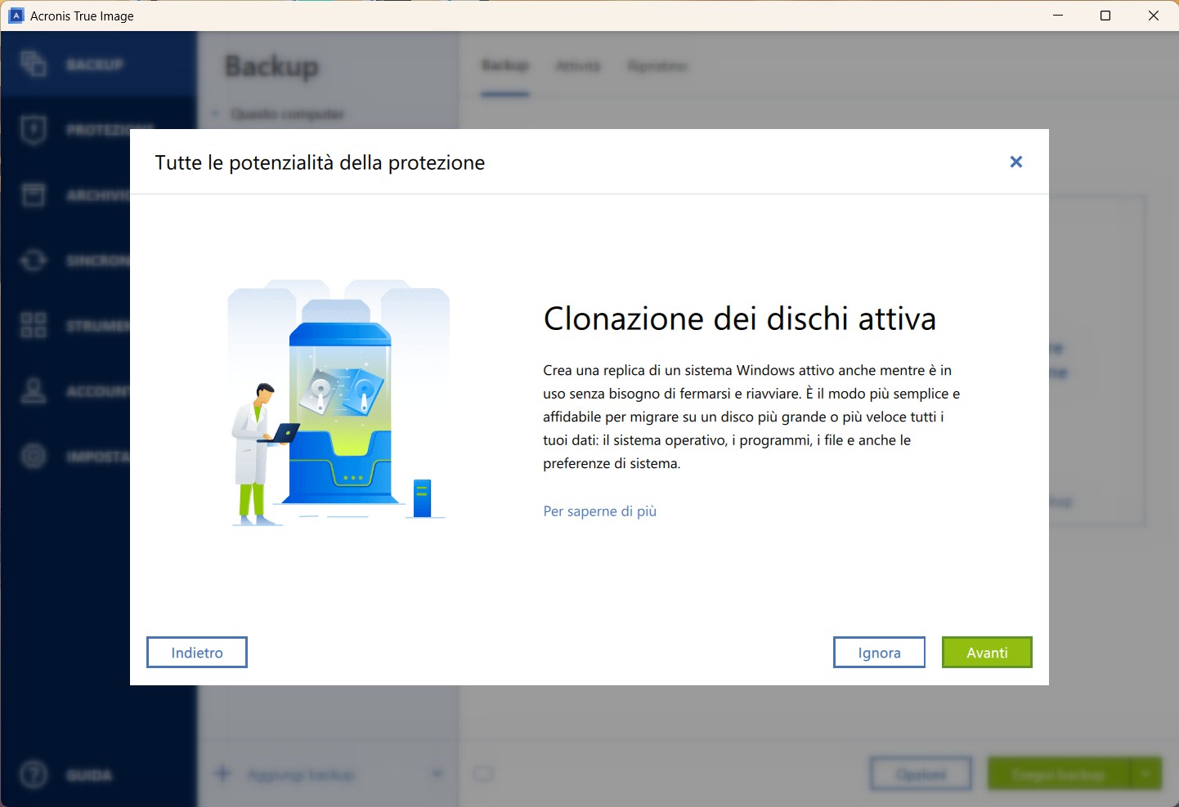Switch to the Ripristino tab
Viewport: 1179px width, 807px height.
click(657, 65)
